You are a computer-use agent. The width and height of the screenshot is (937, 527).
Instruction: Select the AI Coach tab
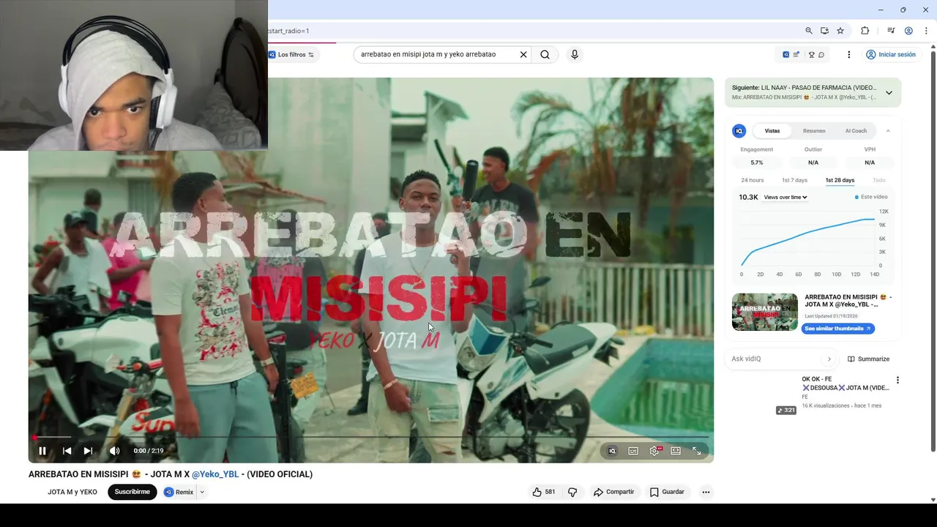click(x=856, y=131)
